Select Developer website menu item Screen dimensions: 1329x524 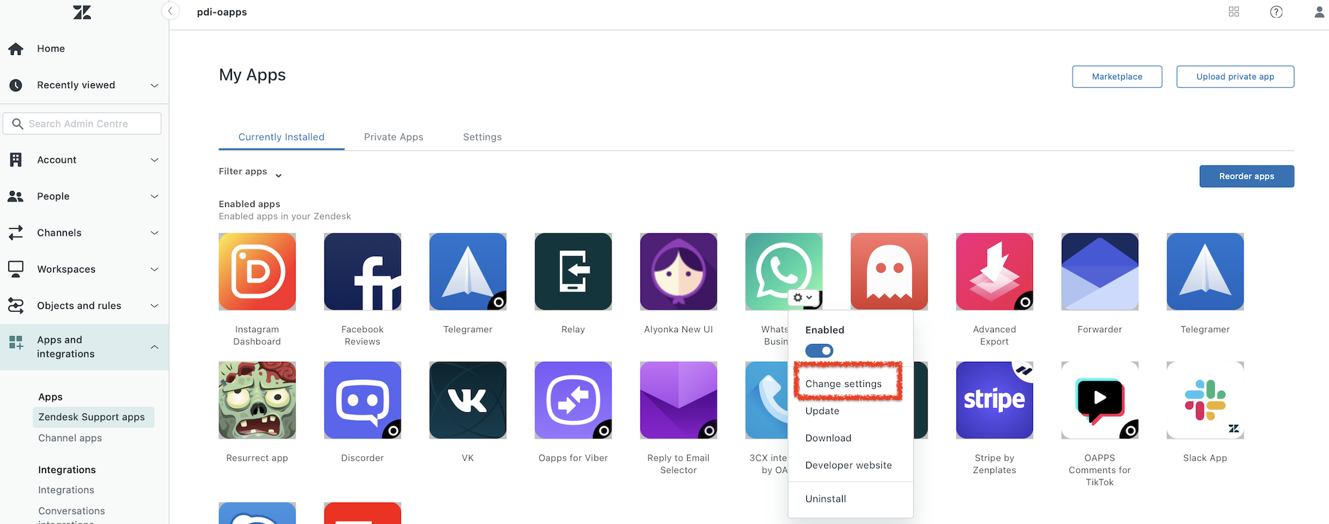849,465
